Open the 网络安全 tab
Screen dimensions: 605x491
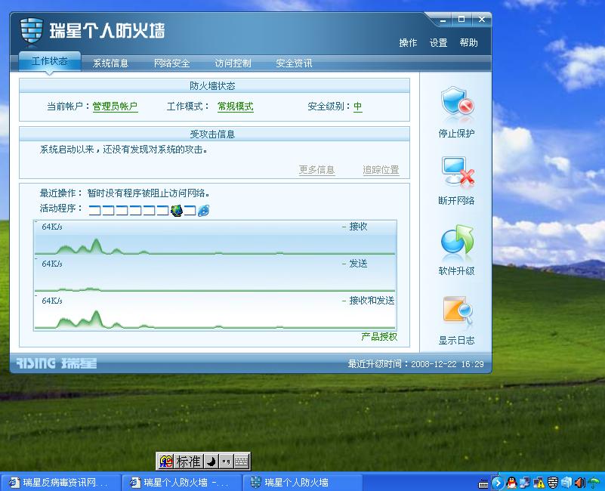pyautogui.click(x=171, y=63)
